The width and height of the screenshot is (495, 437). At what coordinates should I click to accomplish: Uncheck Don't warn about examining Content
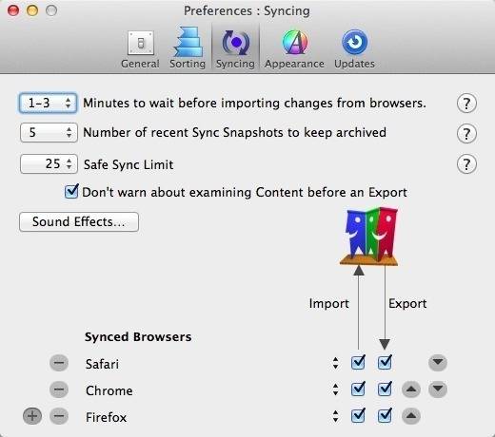(71, 191)
